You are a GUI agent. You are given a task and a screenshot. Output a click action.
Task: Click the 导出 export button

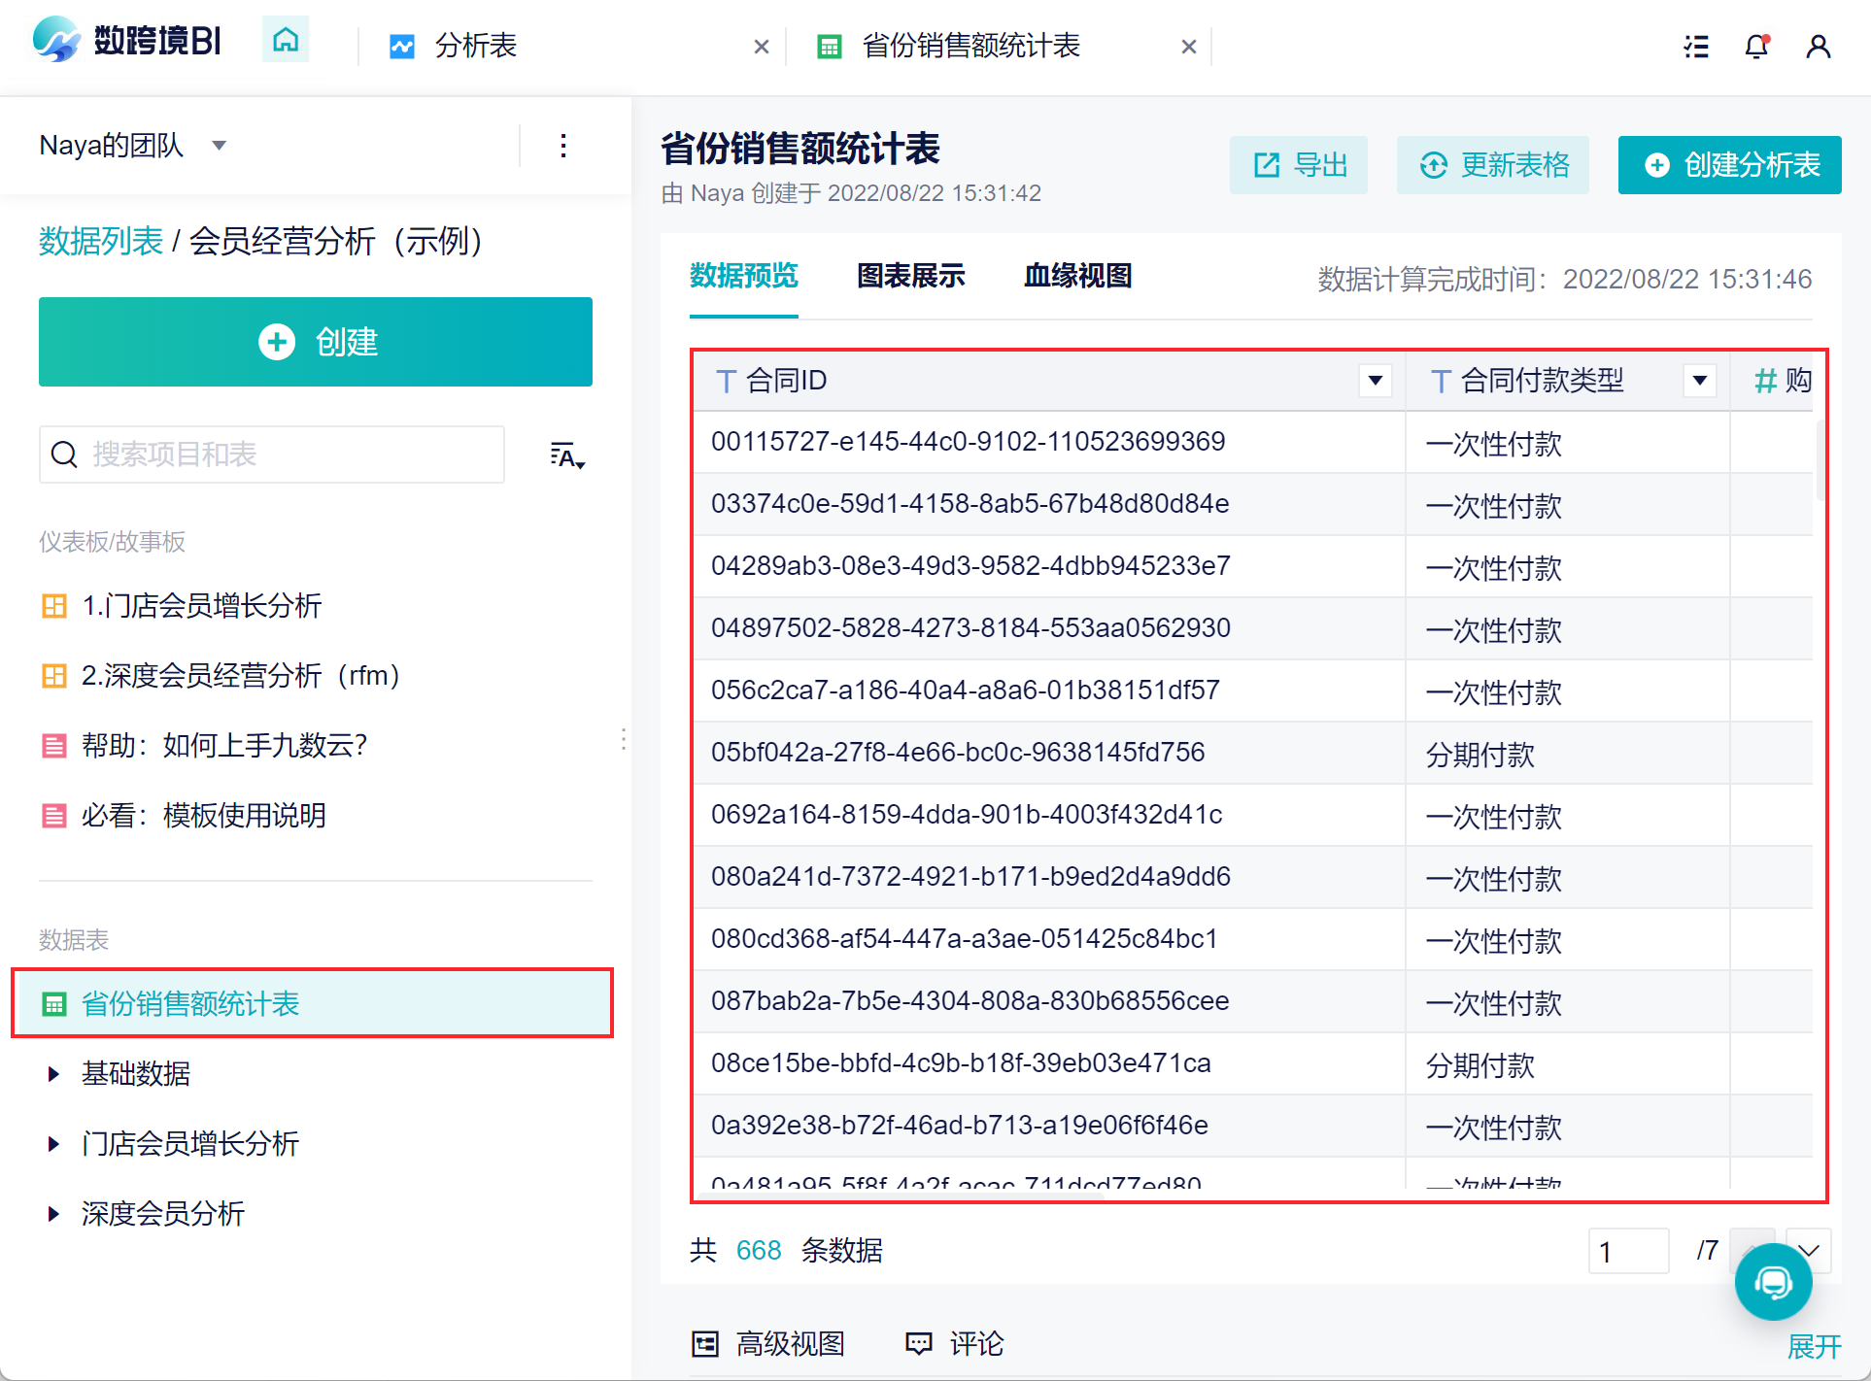coord(1298,165)
